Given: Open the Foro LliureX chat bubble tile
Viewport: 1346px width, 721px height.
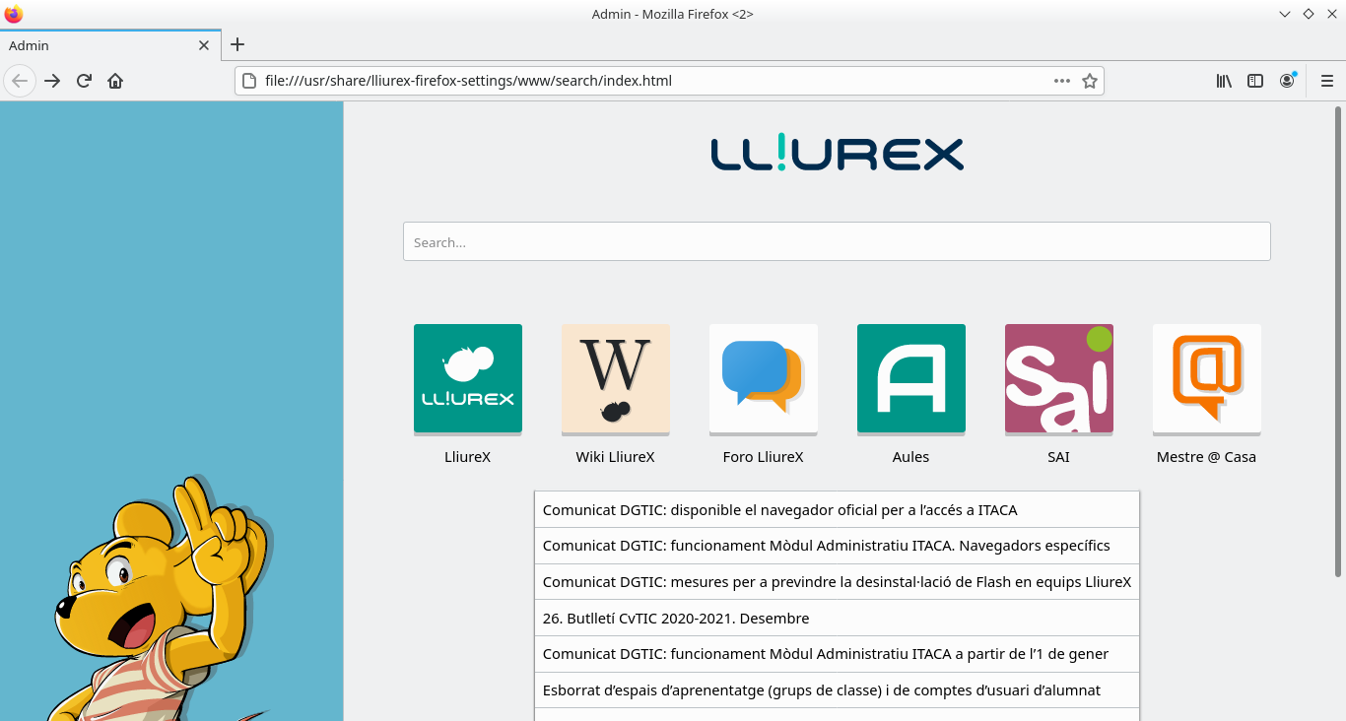Looking at the screenshot, I should (x=764, y=378).
